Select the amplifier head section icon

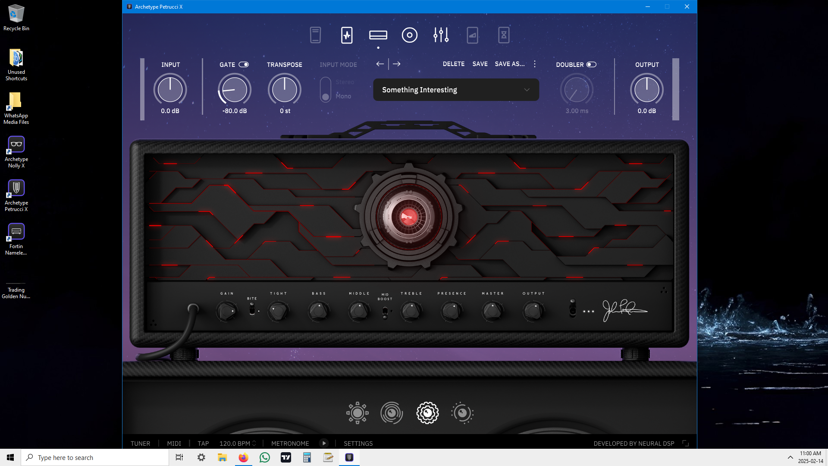(x=378, y=35)
